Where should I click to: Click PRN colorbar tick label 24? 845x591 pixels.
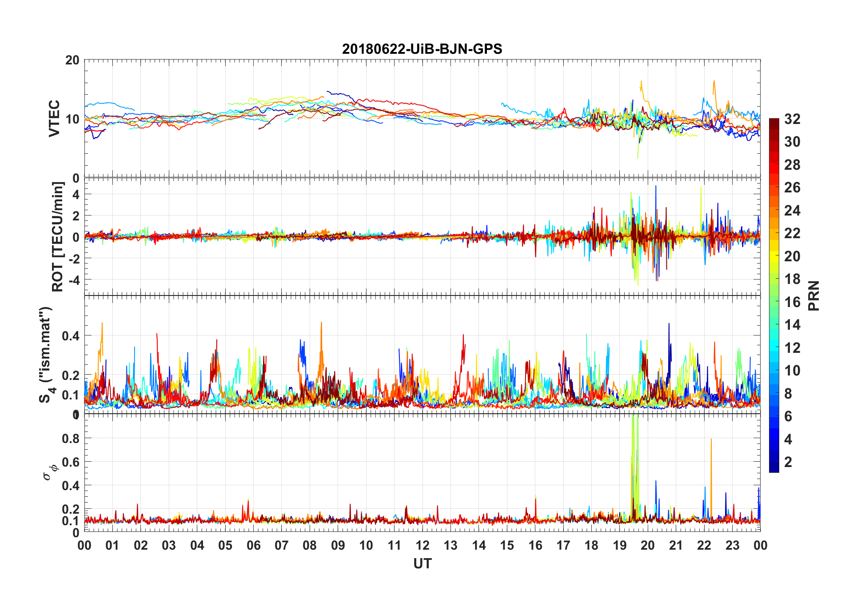pyautogui.click(x=792, y=210)
